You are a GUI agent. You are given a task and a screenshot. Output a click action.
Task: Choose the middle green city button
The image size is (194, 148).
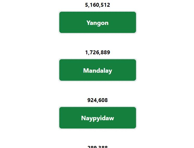98,70
